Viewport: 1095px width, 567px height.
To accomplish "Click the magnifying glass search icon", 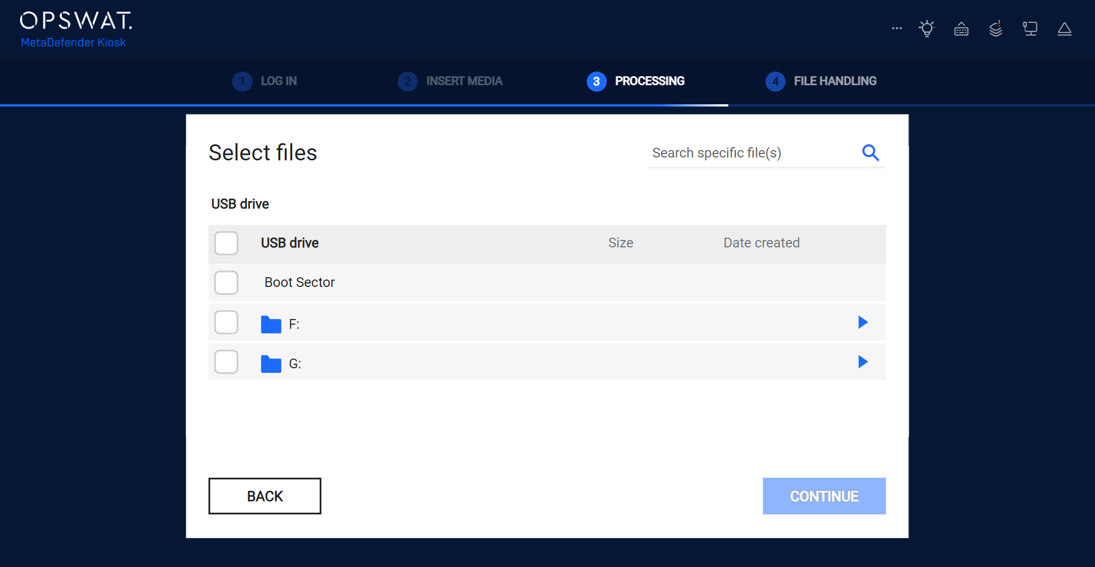I will click(x=870, y=153).
